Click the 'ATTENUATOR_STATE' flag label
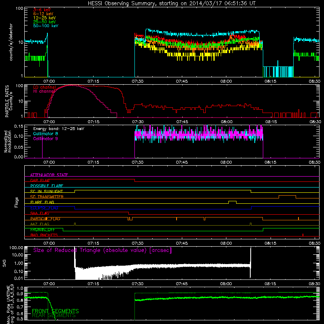The image size is (324, 324). pos(49,175)
